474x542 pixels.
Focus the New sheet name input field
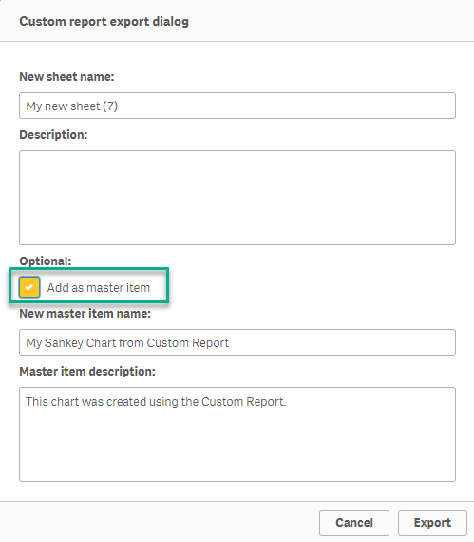click(237, 106)
